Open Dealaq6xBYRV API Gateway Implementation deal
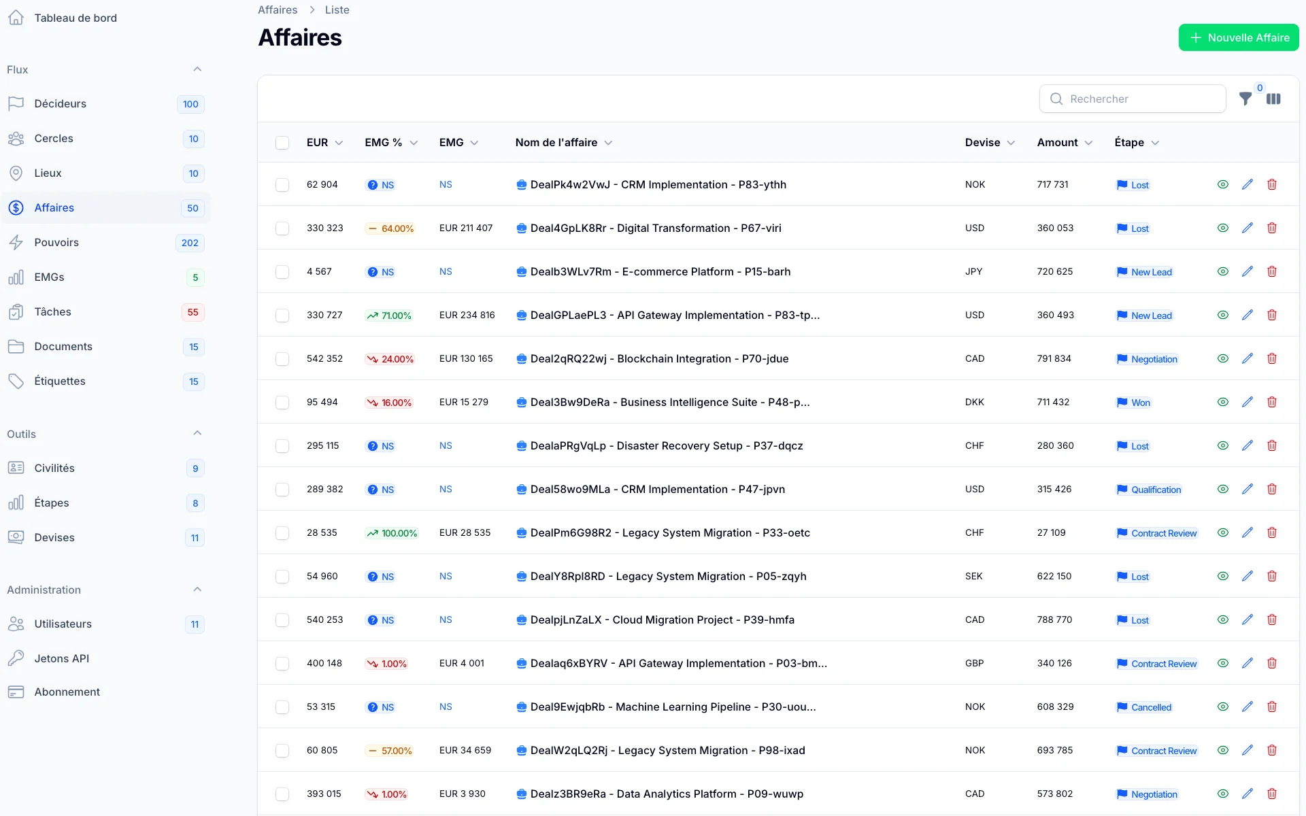The height and width of the screenshot is (816, 1306). point(678,663)
